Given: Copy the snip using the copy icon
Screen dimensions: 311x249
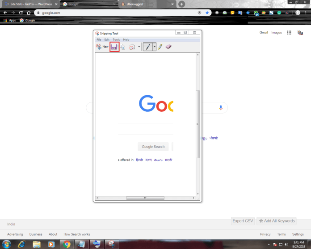Looking at the screenshot, I should (x=123, y=47).
